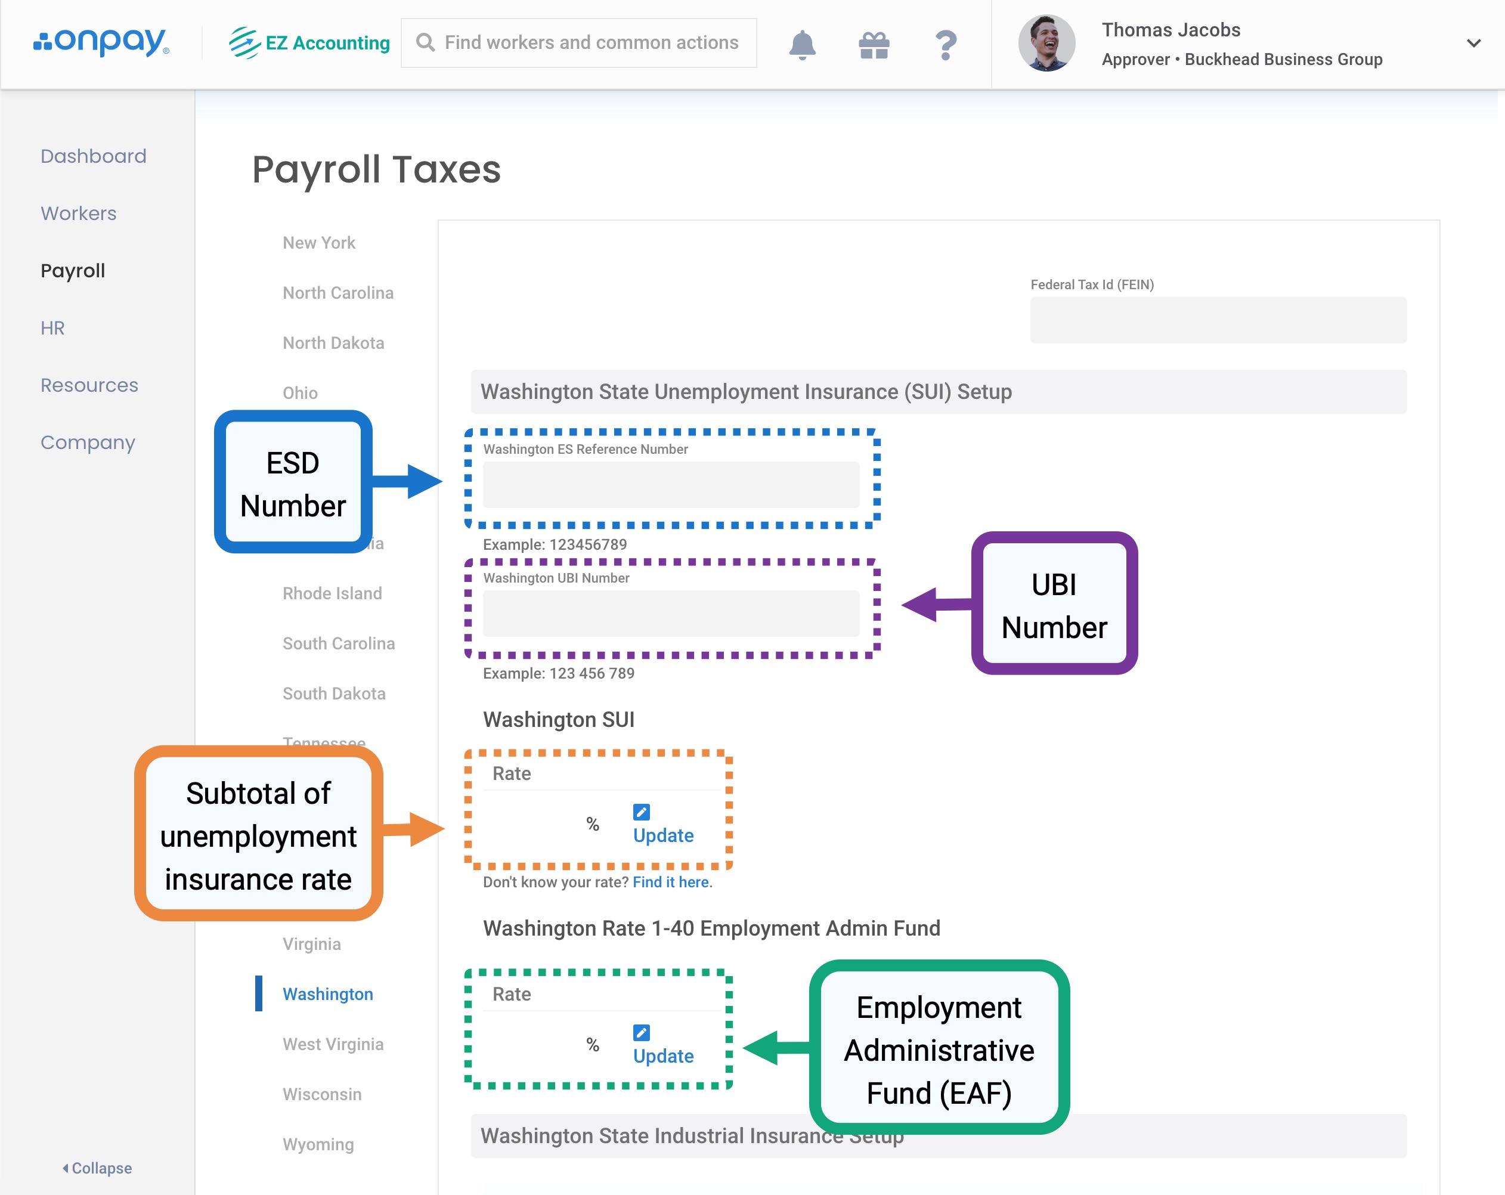Screen dimensions: 1505x1195
Task: Click Update under Washington SUI rate
Action: point(662,835)
